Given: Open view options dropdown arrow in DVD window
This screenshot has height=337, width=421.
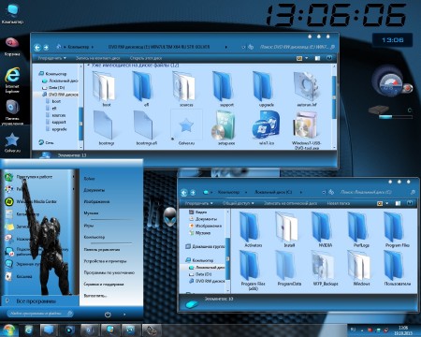Looking at the screenshot, I should (307, 58).
